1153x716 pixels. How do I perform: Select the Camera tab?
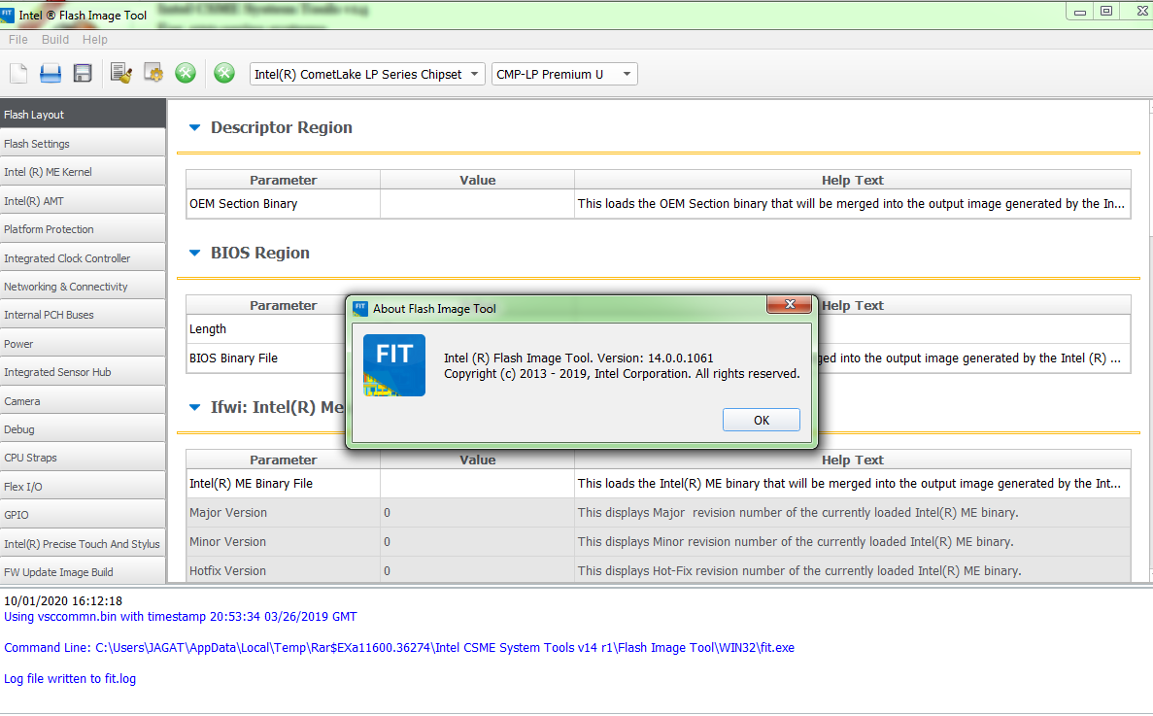(83, 400)
